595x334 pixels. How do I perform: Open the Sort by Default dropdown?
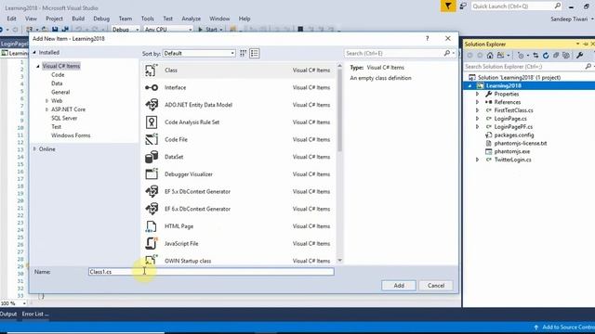click(199, 54)
